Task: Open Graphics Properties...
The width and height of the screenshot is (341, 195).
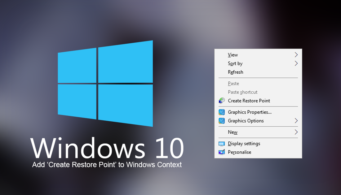Action: [x=258, y=112]
